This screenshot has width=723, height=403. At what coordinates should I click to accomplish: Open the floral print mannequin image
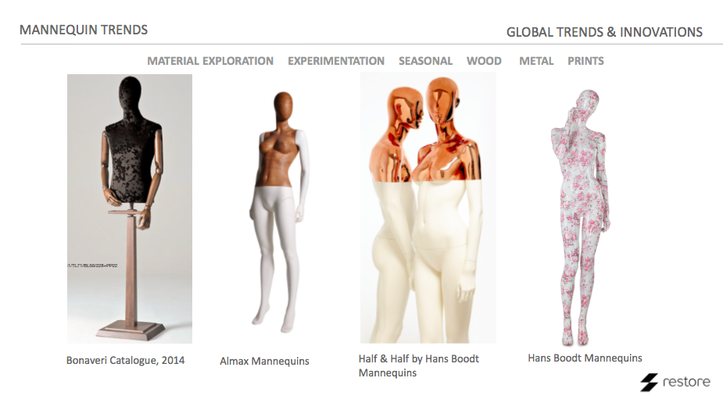pyautogui.click(x=581, y=217)
